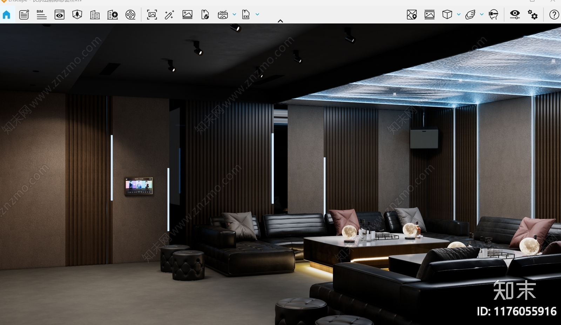
Task: Open the Help question mark icon
Action: [554, 15]
